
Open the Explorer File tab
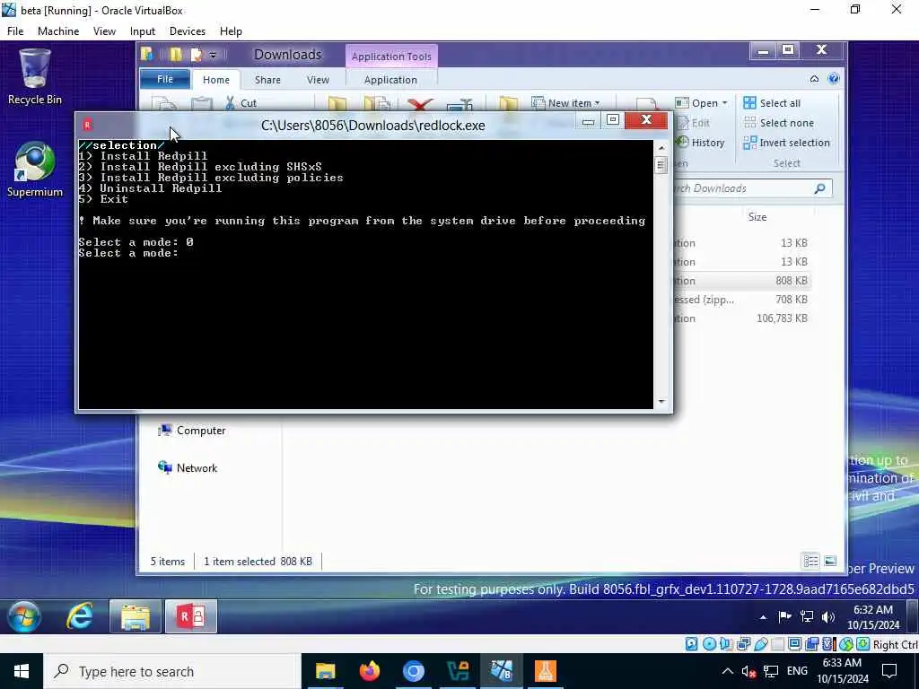(x=165, y=79)
